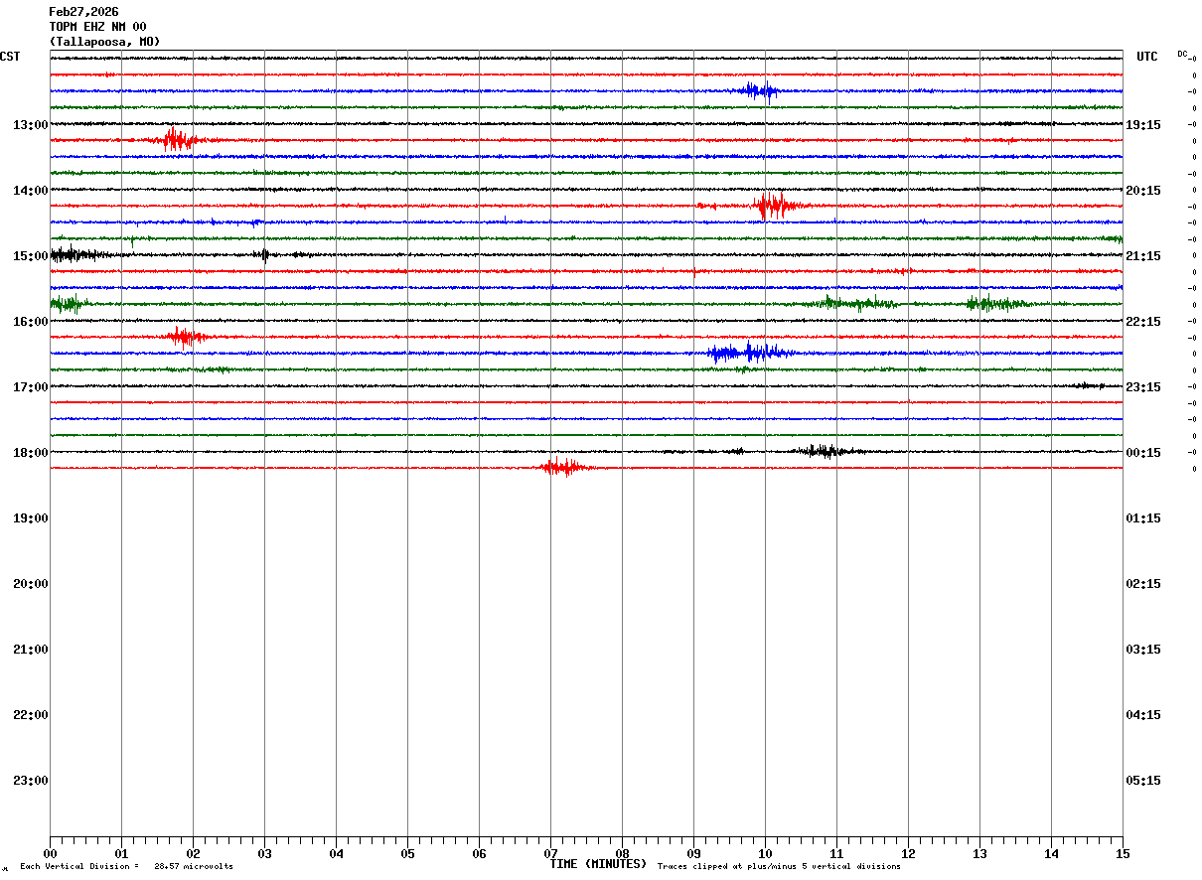Click the '01' minute tick label on bottom axis
This screenshot has height=880, width=1202.
(121, 853)
